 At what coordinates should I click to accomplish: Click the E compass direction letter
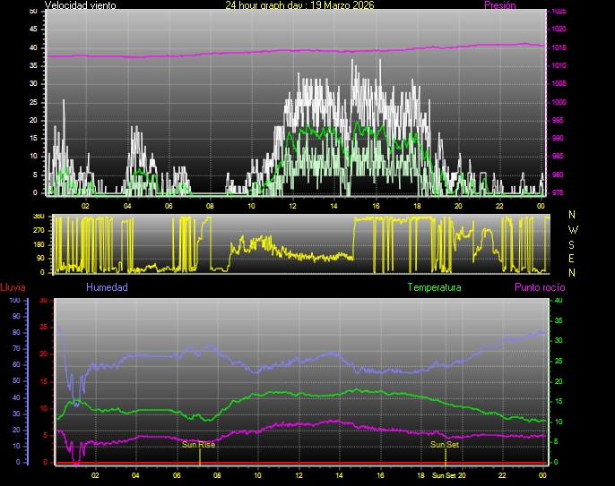(x=573, y=258)
